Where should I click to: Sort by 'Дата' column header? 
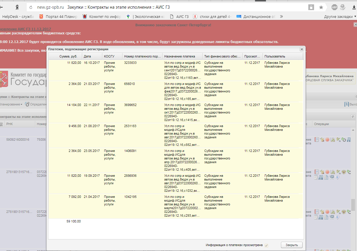(x=87, y=56)
